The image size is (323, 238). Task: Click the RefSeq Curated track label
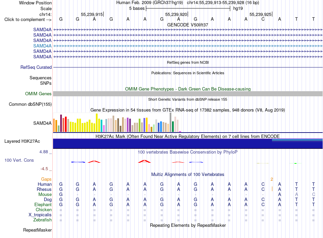[x=36, y=67]
